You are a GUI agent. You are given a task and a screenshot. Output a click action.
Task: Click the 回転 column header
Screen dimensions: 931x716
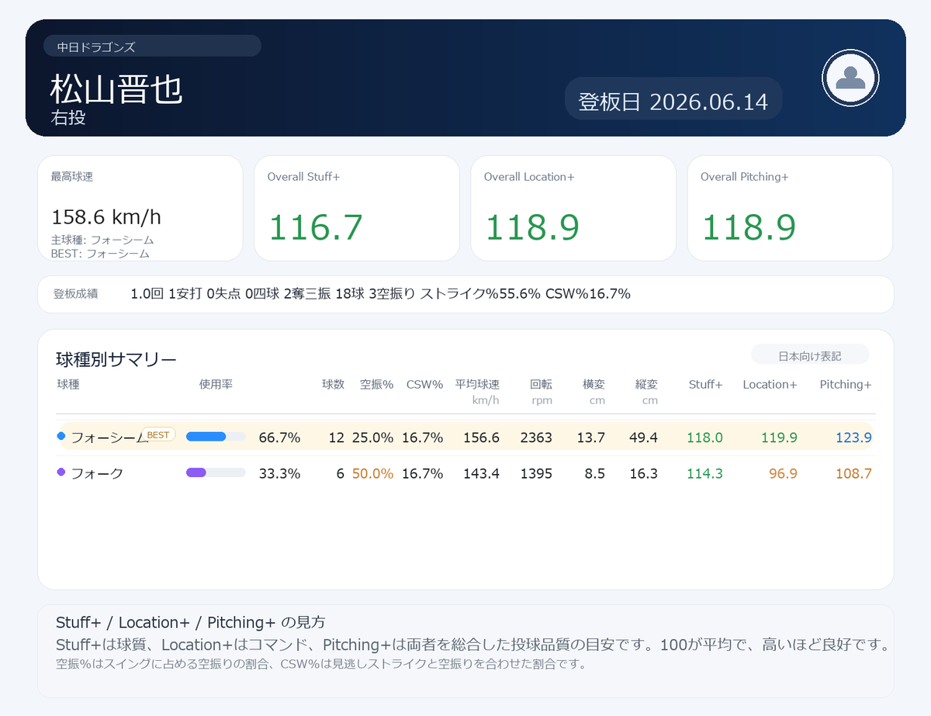(x=541, y=384)
